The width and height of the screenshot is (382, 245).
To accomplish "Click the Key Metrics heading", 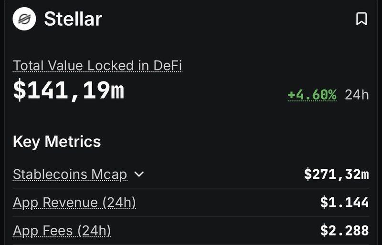I will click(x=57, y=142).
